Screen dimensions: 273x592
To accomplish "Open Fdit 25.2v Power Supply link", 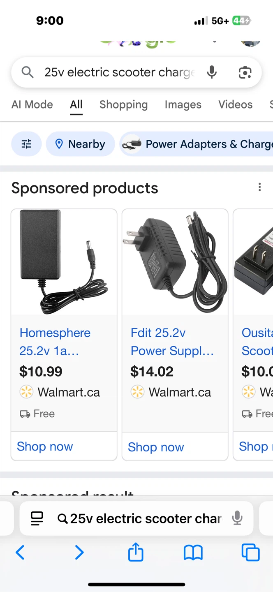I will tap(172, 342).
